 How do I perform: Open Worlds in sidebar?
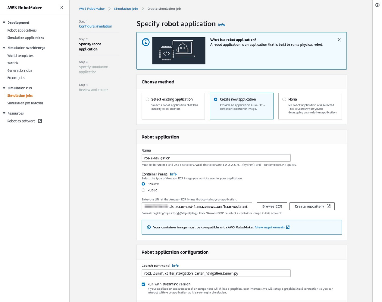pyautogui.click(x=13, y=63)
